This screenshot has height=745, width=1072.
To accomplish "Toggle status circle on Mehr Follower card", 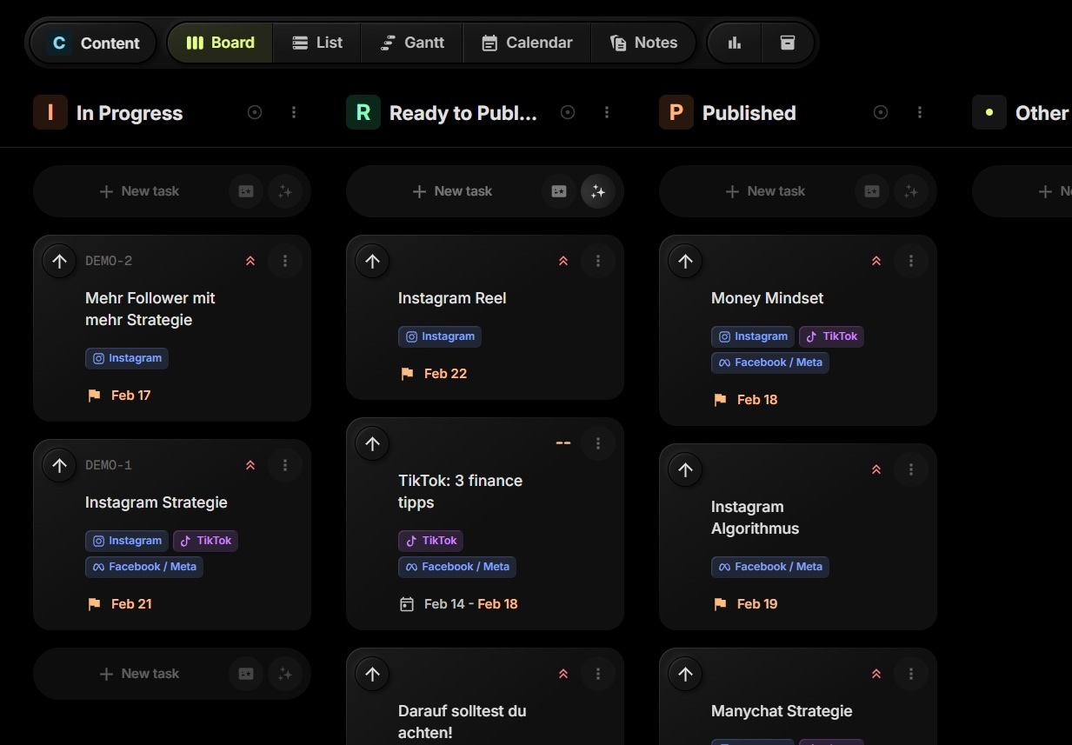I will click(x=59, y=261).
